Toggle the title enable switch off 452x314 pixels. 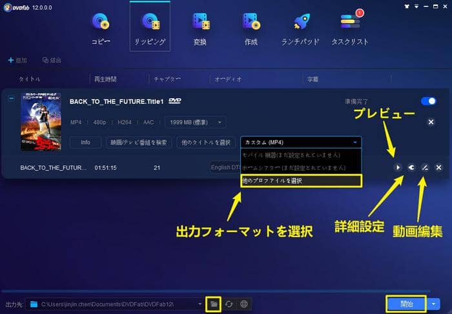tap(428, 101)
